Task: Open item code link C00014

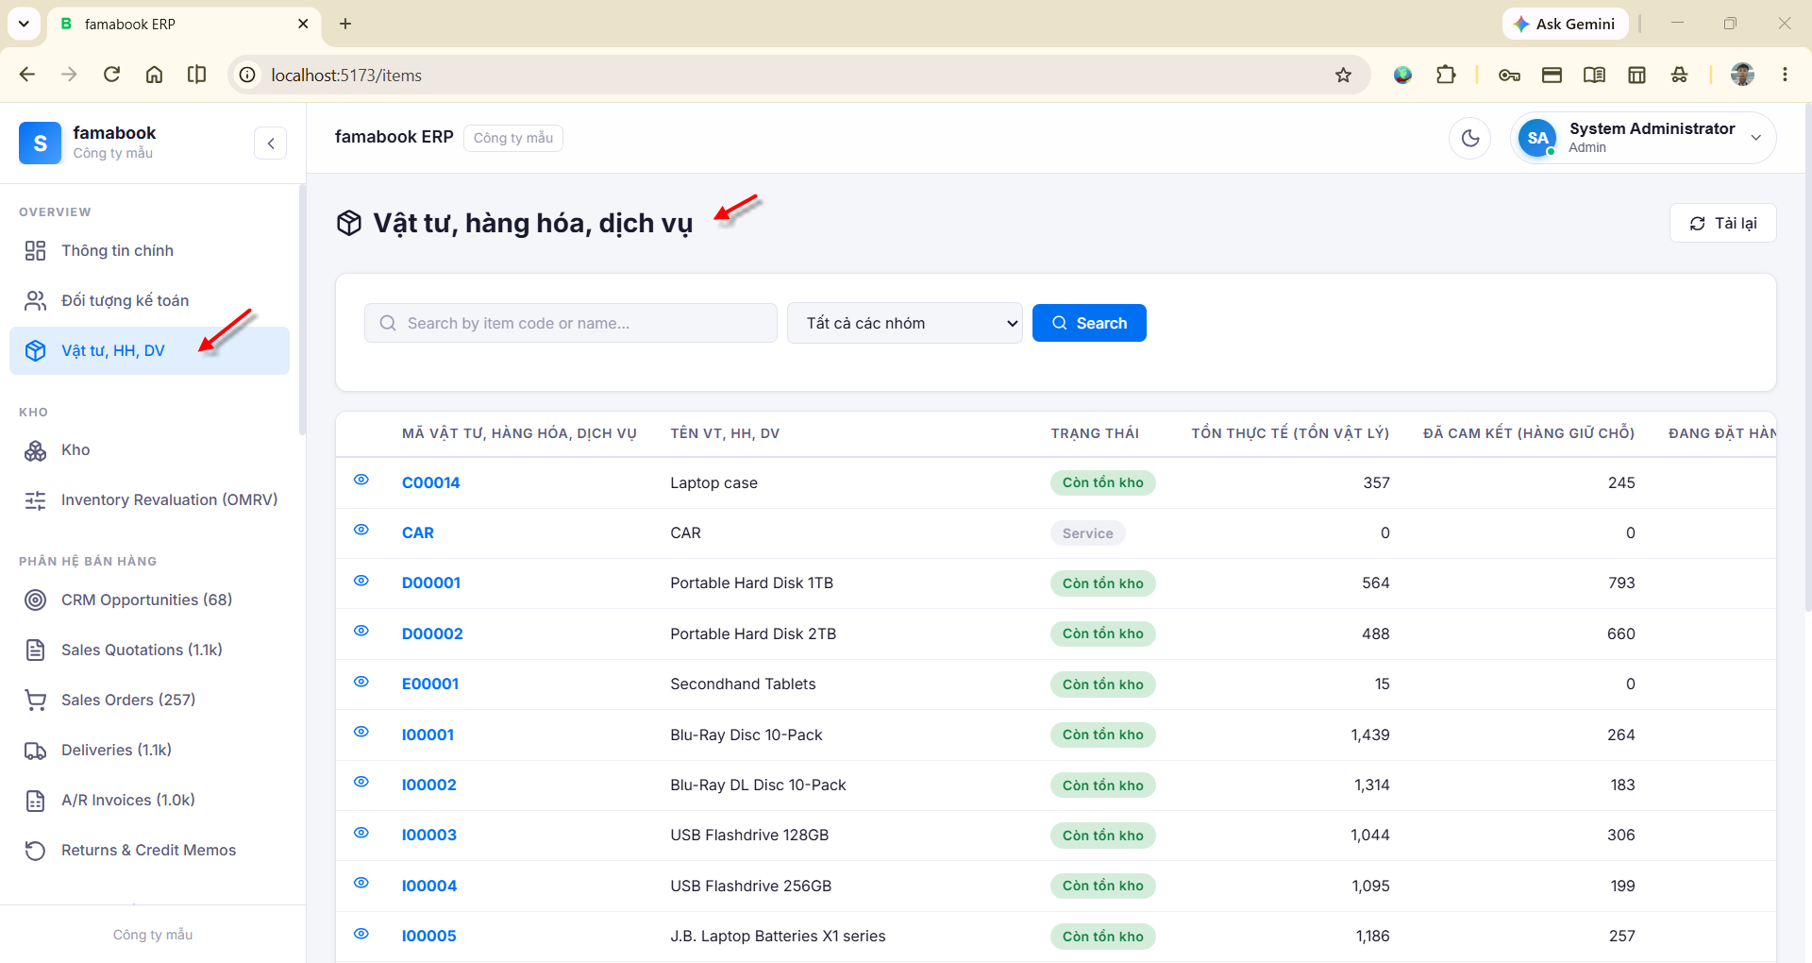Action: 430,482
